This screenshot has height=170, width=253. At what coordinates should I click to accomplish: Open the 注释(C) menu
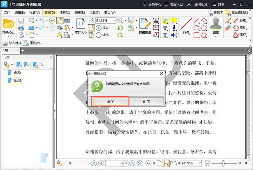tap(64, 12)
